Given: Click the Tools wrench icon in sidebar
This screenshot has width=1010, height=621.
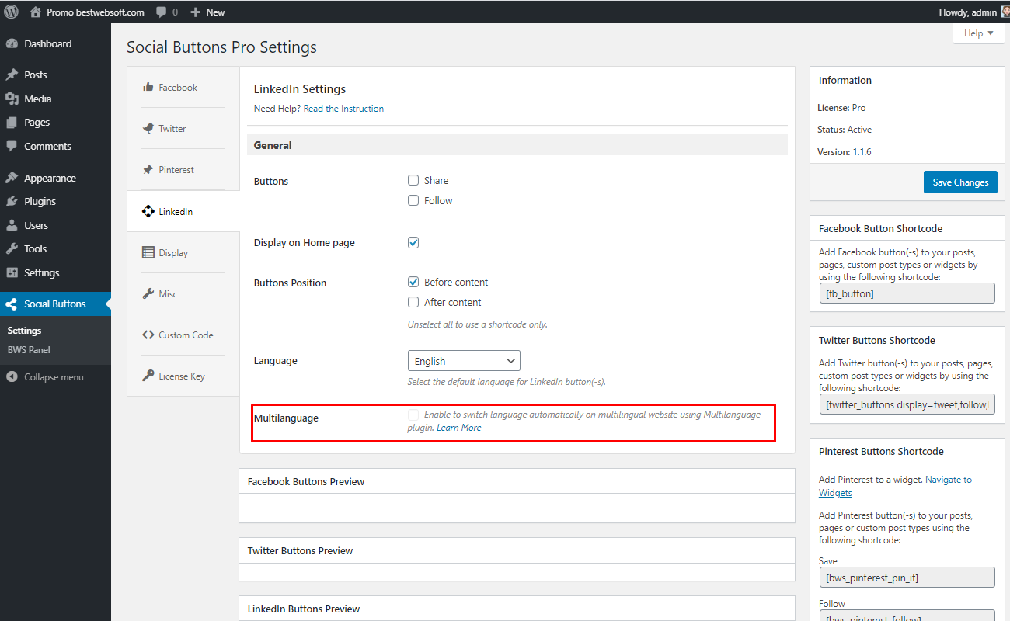Looking at the screenshot, I should coord(12,248).
